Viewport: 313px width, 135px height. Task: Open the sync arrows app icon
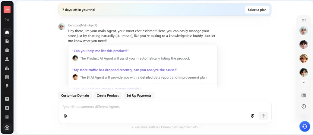[7, 108]
